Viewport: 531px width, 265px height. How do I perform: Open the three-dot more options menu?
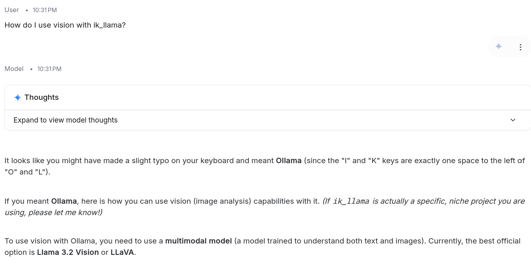pos(520,47)
